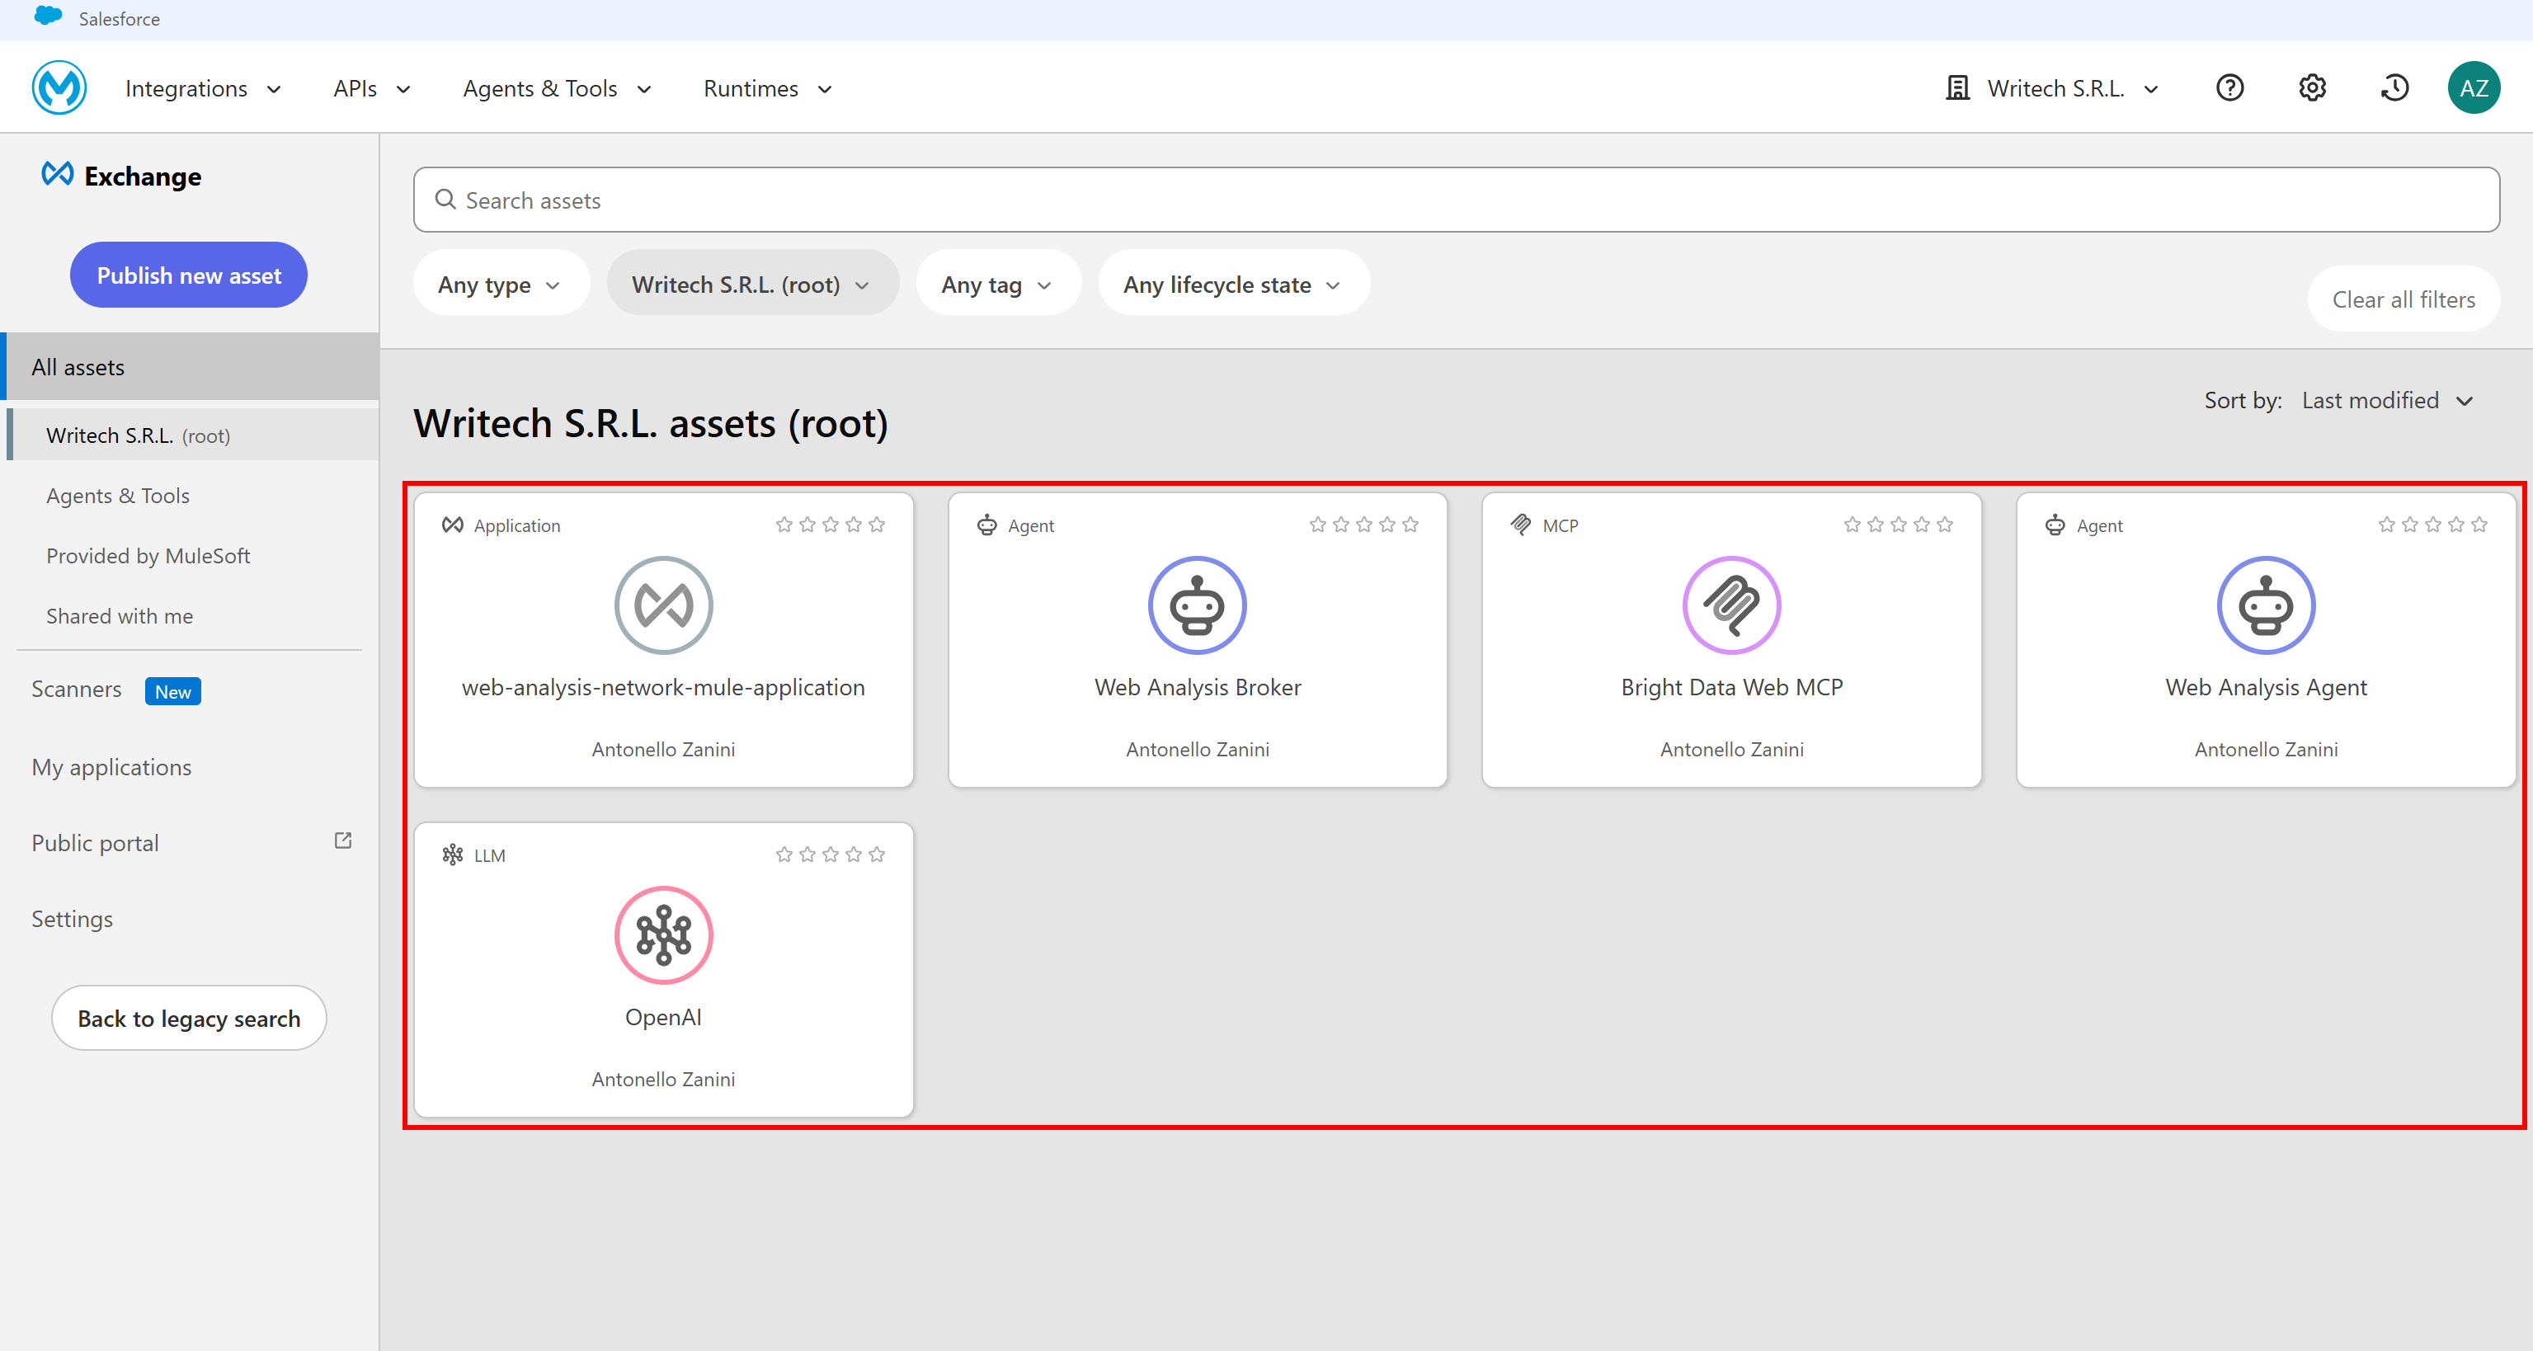Viewport: 2533px width, 1351px height.
Task: Expand the Integrations menu
Action: click(204, 88)
